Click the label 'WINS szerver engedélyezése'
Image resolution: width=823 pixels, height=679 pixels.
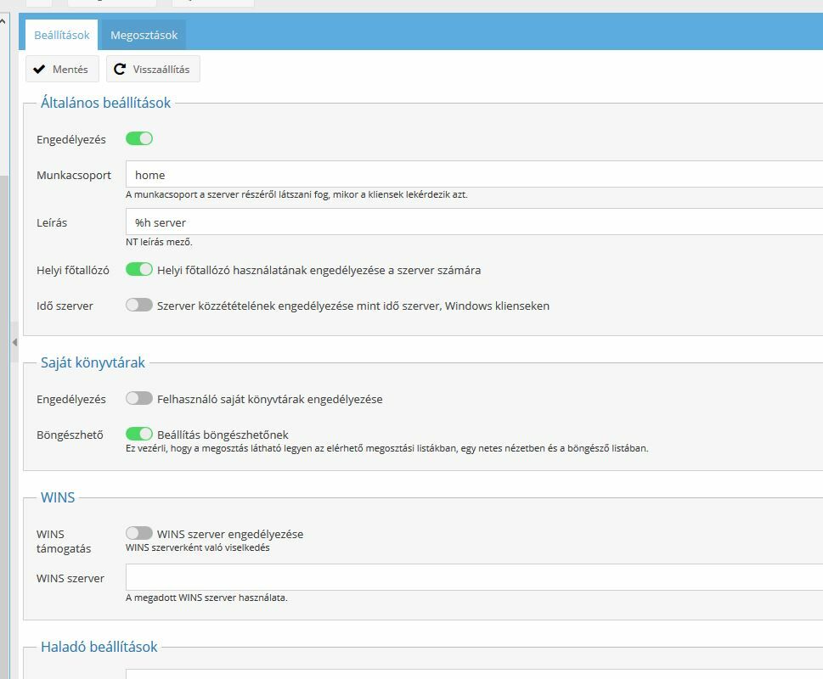click(x=230, y=534)
